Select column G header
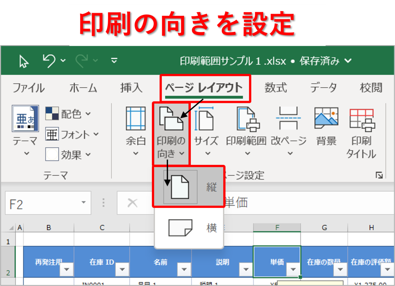The image size is (395, 286). point(324,228)
